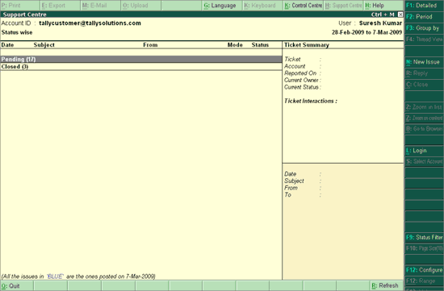Image resolution: width=444 pixels, height=291 pixels.
Task: Click H: Support Centre top button
Action: click(343, 6)
